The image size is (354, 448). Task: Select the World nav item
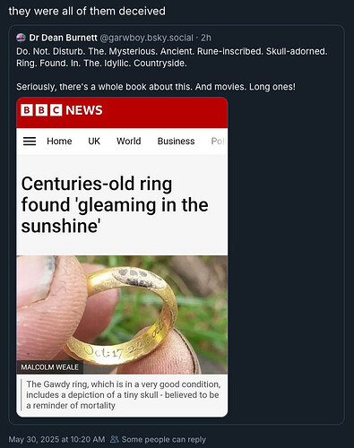click(x=129, y=141)
